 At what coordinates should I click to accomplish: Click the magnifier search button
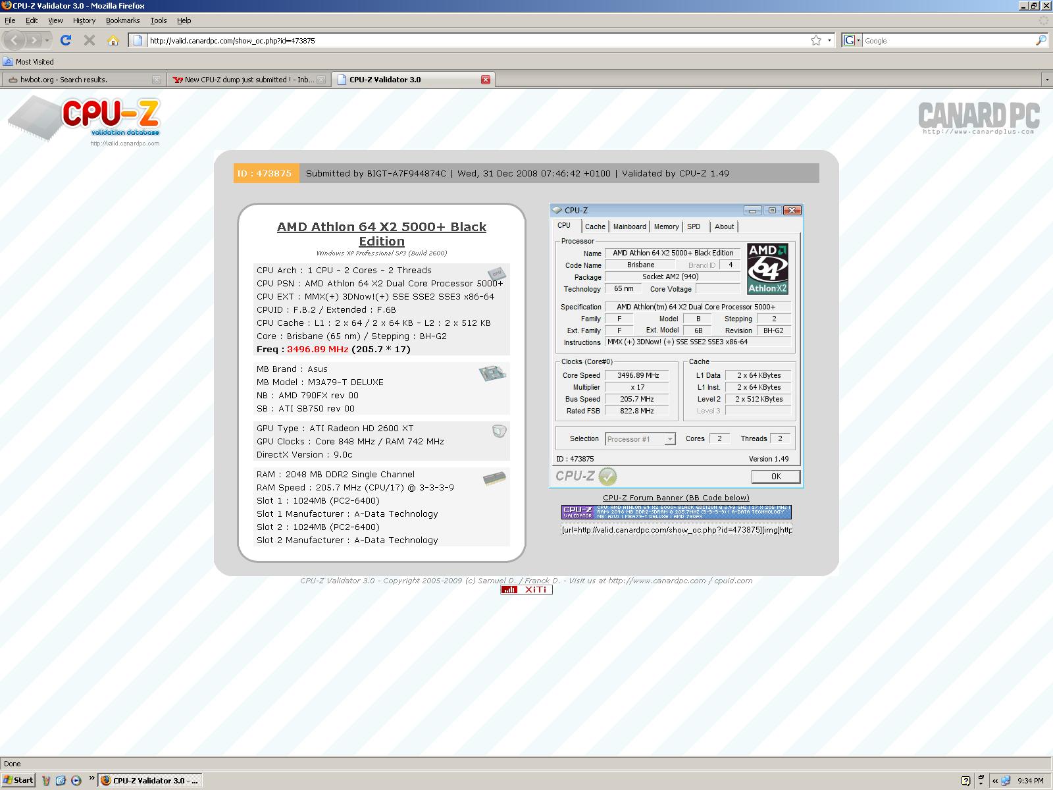[x=1040, y=40]
